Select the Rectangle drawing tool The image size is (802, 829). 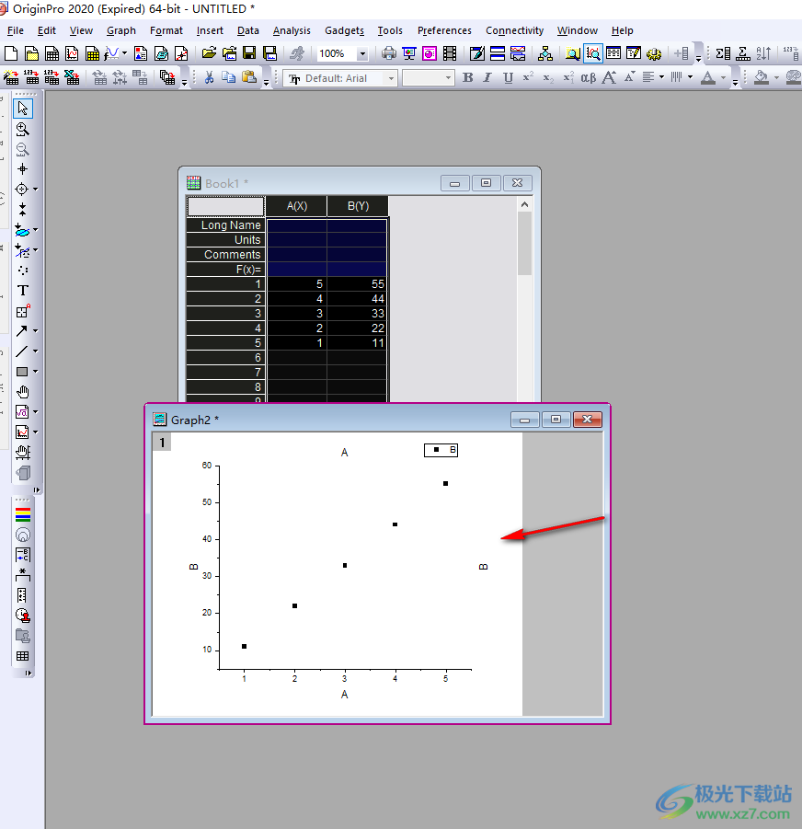point(22,372)
